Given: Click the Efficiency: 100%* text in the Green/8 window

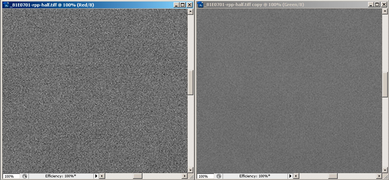Looking at the screenshot, I should click(255, 176).
